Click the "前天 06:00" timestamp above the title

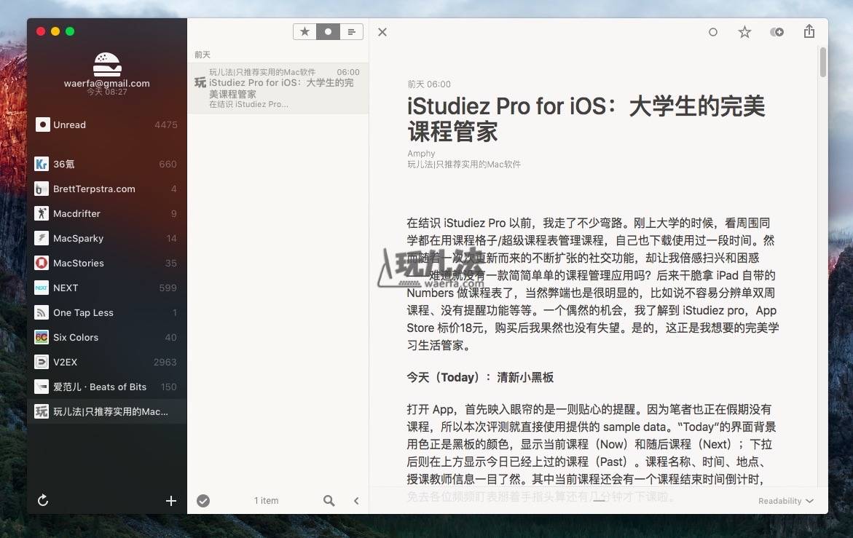pos(428,84)
